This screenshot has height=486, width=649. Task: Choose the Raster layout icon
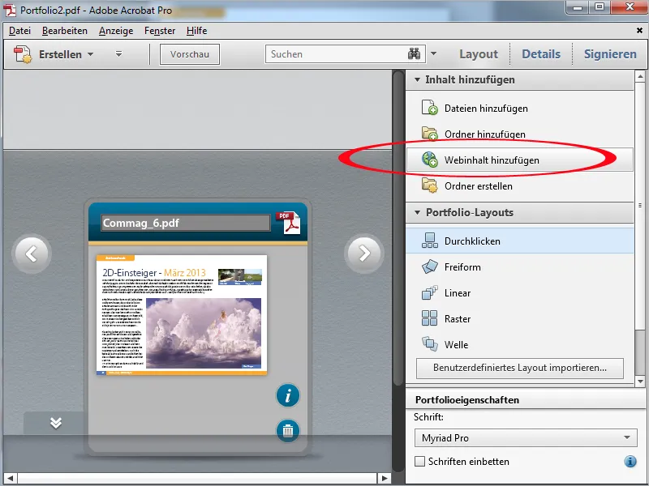[x=430, y=318]
